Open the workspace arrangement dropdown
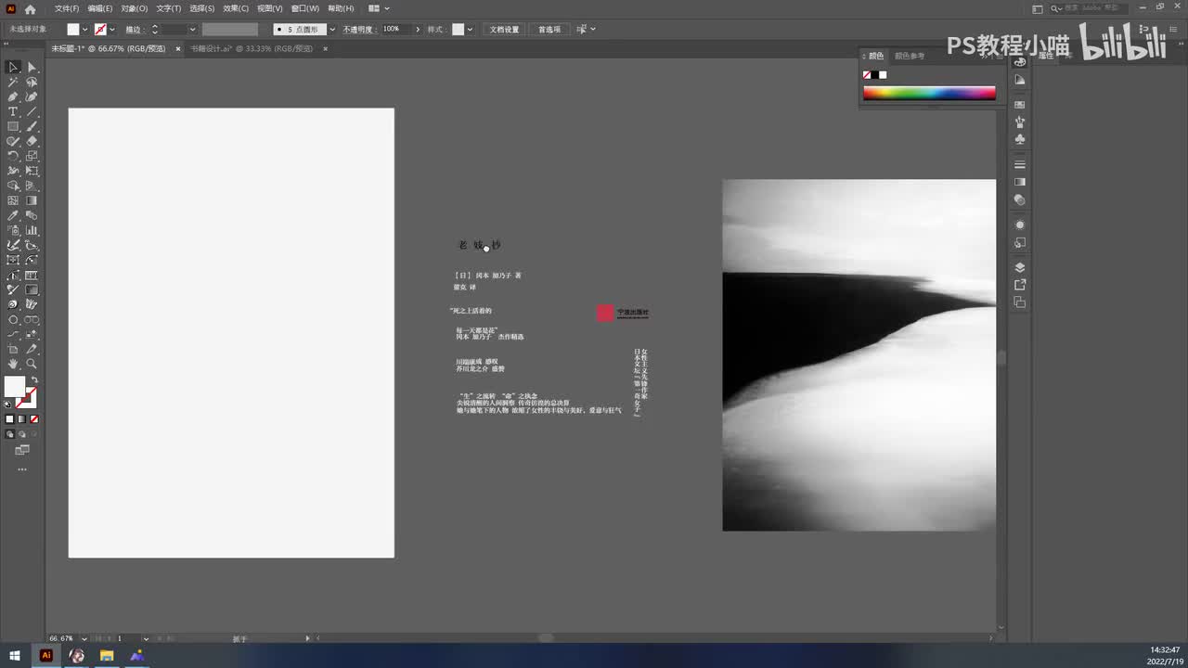 pos(379,8)
